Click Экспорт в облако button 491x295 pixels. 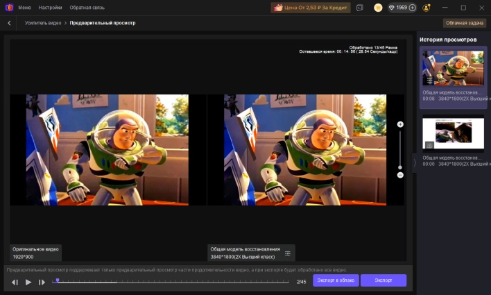(x=336, y=280)
